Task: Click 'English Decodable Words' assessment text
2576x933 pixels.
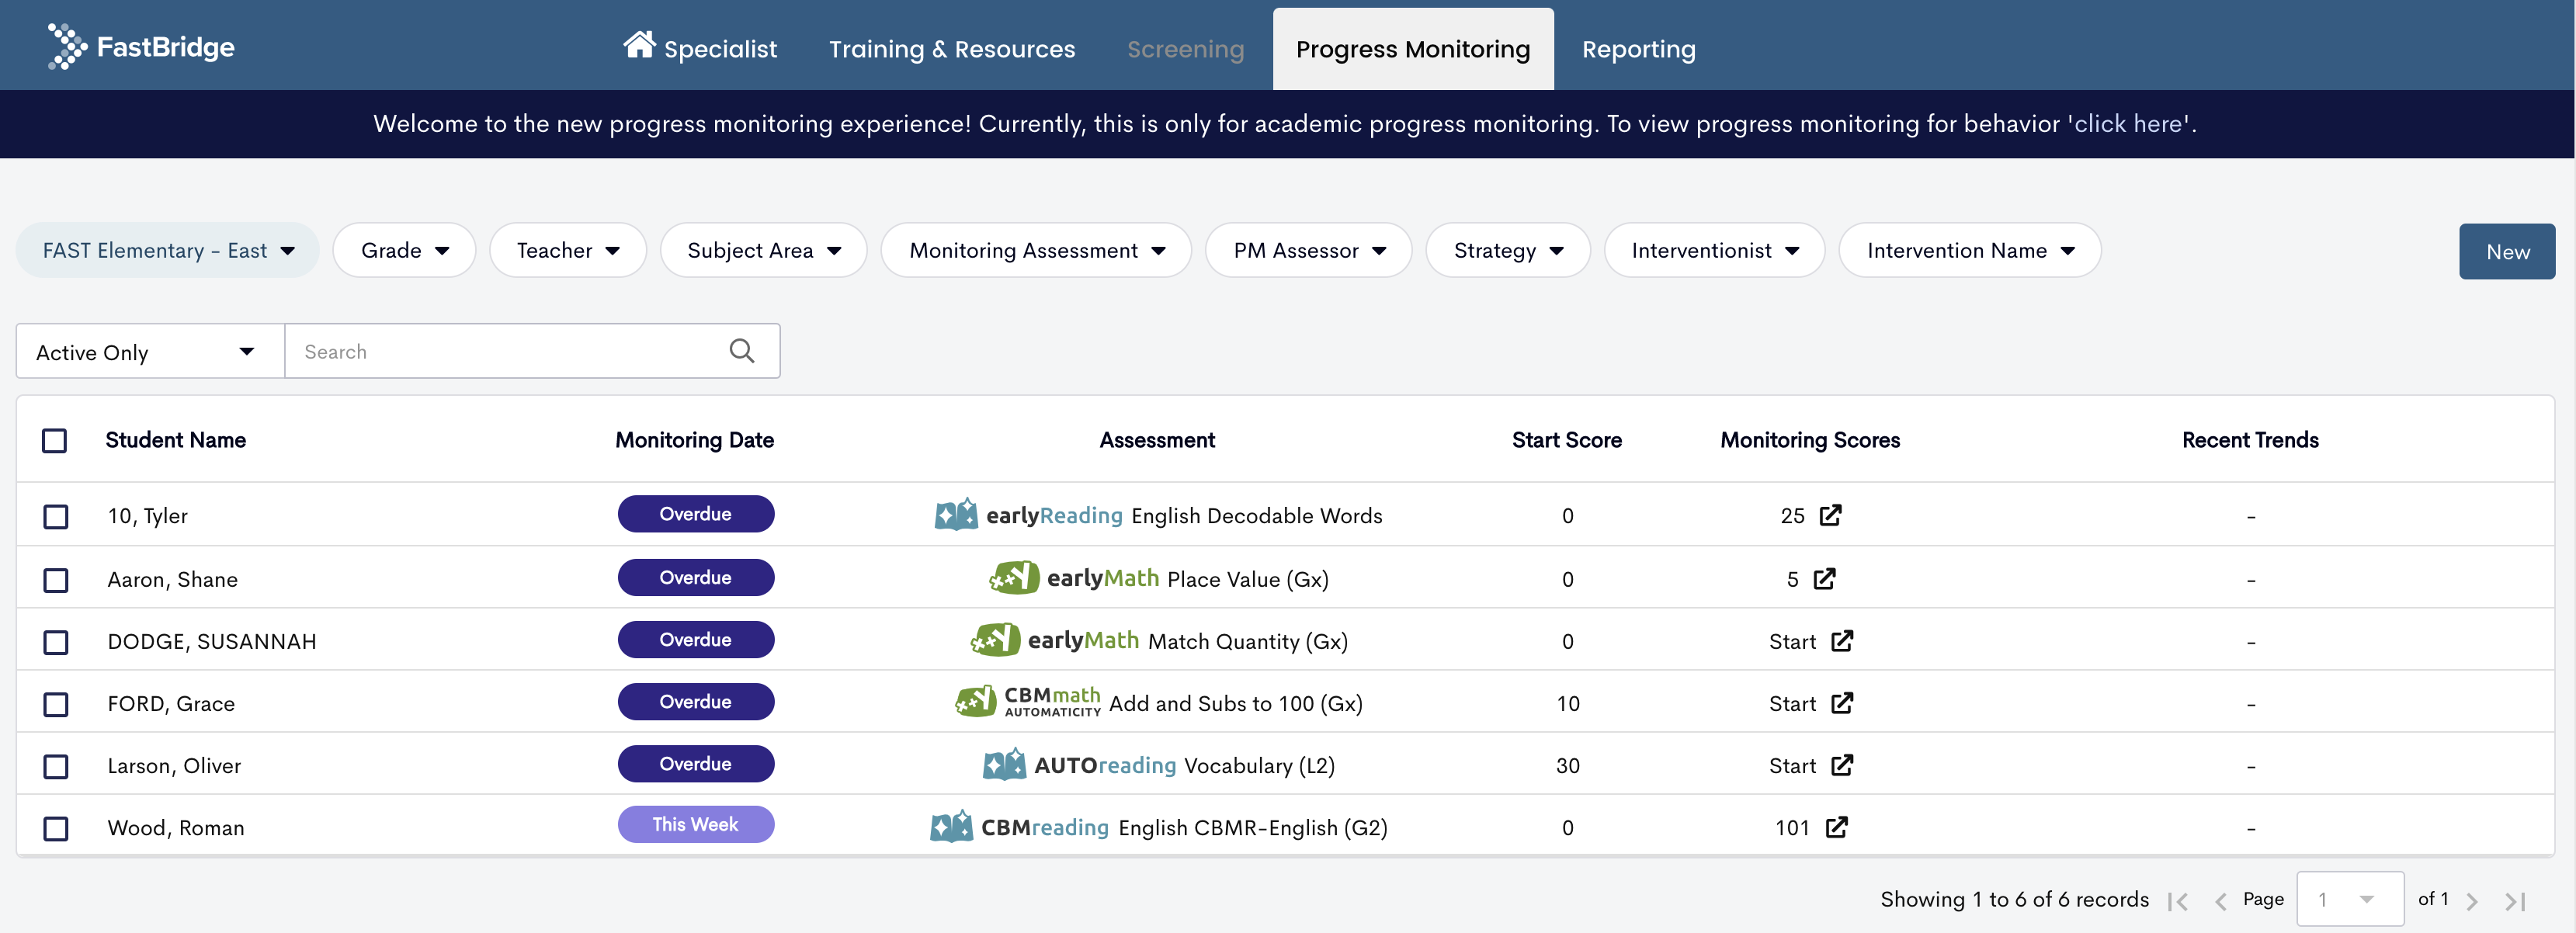Action: 1257,516
